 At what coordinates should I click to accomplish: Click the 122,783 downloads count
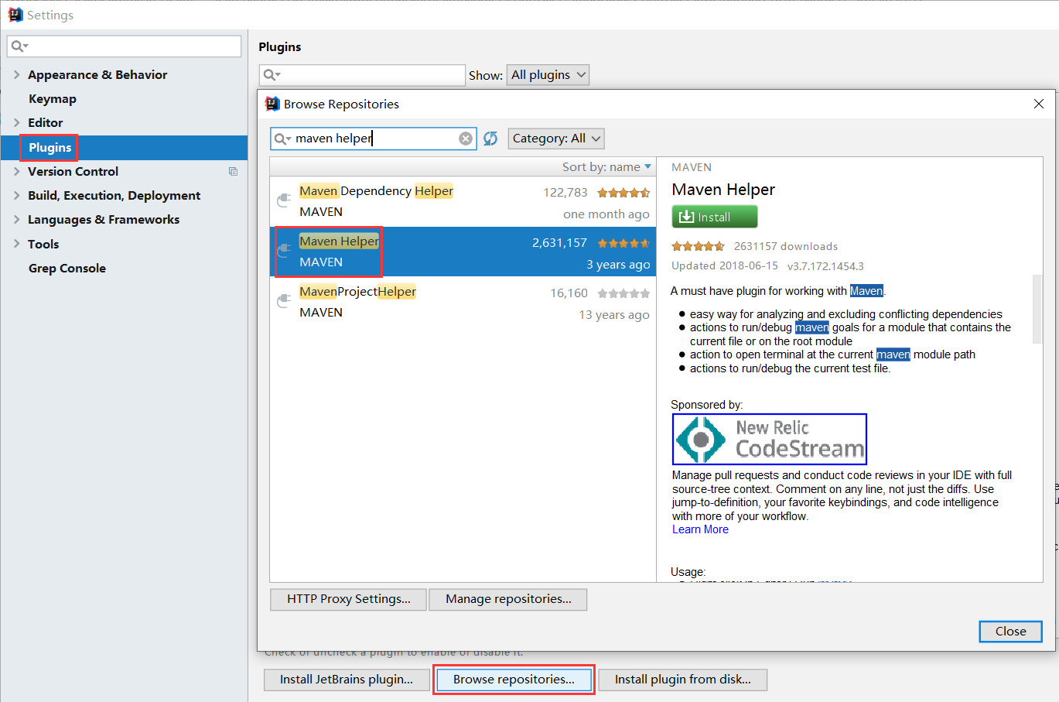point(565,193)
